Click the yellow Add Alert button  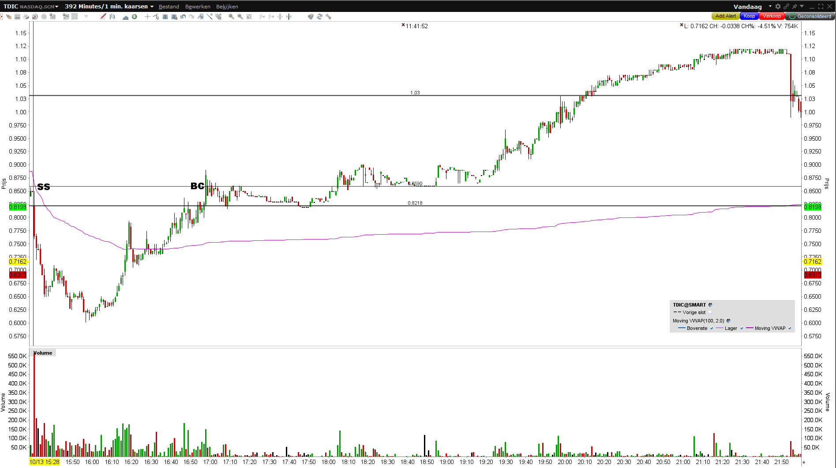click(x=725, y=16)
